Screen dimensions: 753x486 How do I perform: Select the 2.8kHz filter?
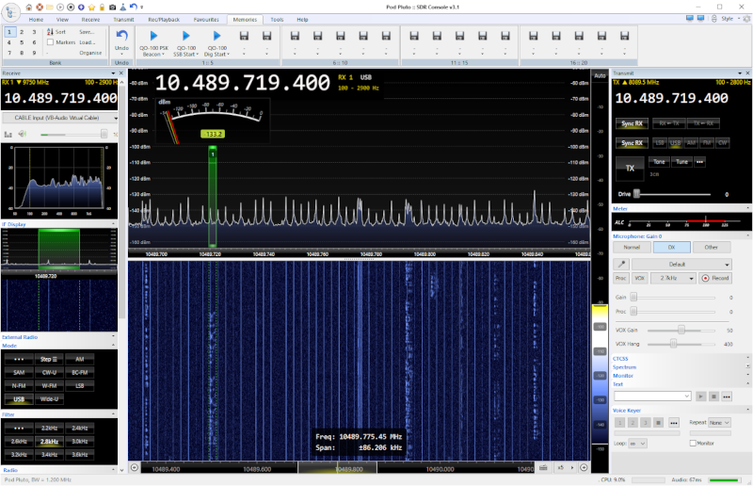pos(50,442)
